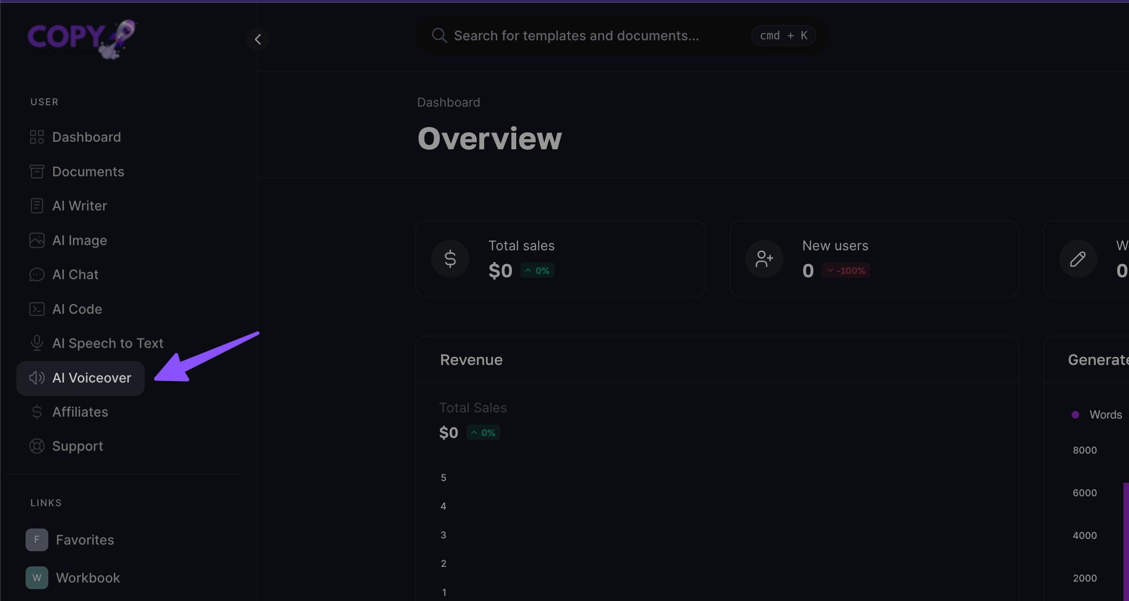Click the search magnifier icon
Viewport: 1129px width, 601px height.
[439, 36]
